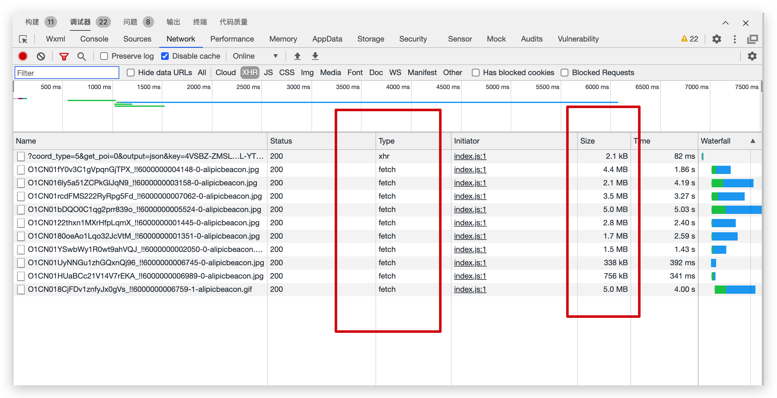This screenshot has height=398, width=777.
Task: Click the import HAR upload arrow
Action: 297,56
